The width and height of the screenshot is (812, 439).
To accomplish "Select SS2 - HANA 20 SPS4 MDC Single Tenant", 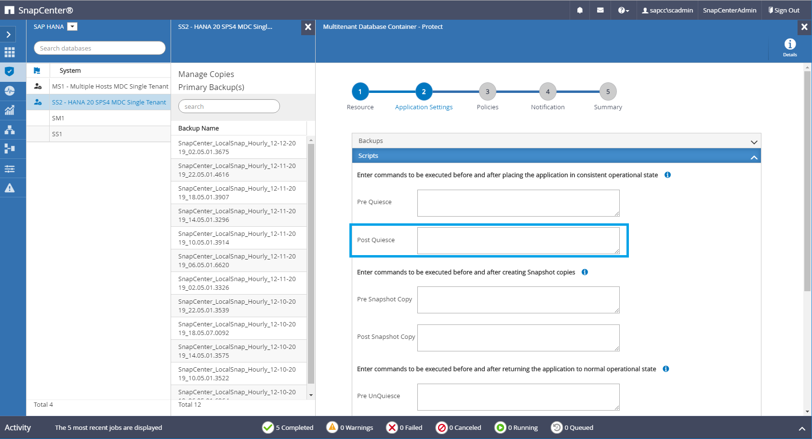I will [109, 102].
